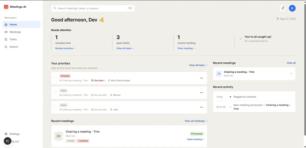
Task: Open Settings in sidebar
Action: pyautogui.click(x=21, y=134)
